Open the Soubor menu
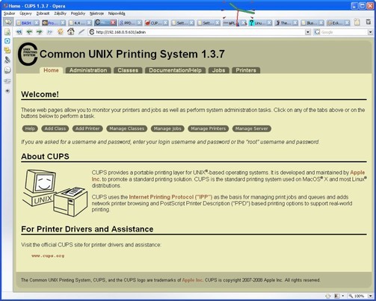376x301 pixels. coord(9,13)
